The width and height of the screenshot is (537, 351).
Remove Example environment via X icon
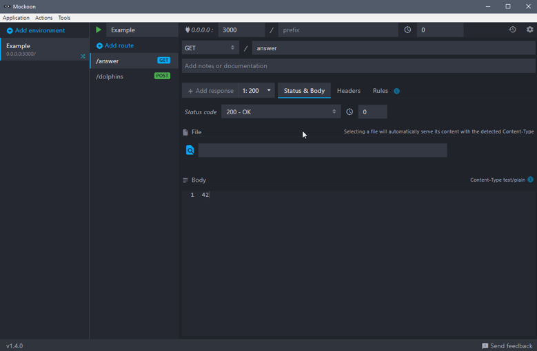[x=83, y=56]
